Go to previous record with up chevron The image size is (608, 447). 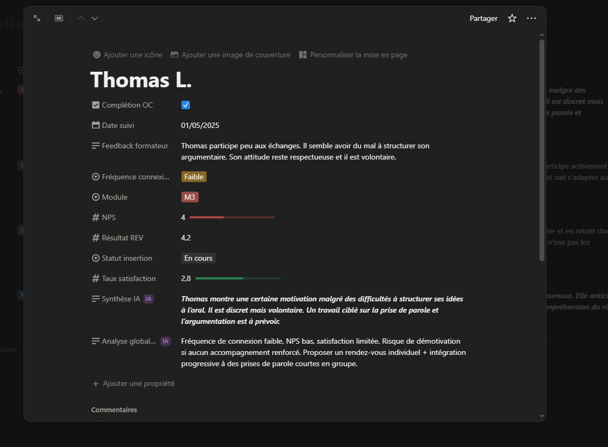tap(81, 18)
